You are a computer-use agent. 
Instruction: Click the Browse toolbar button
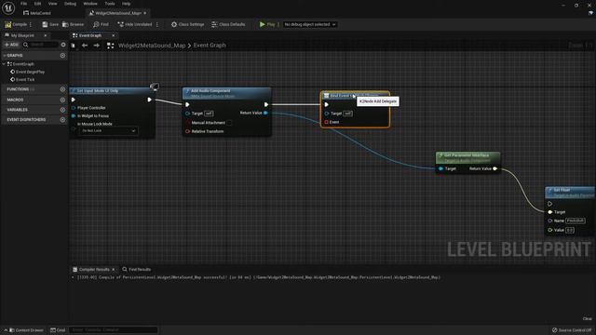73,24
